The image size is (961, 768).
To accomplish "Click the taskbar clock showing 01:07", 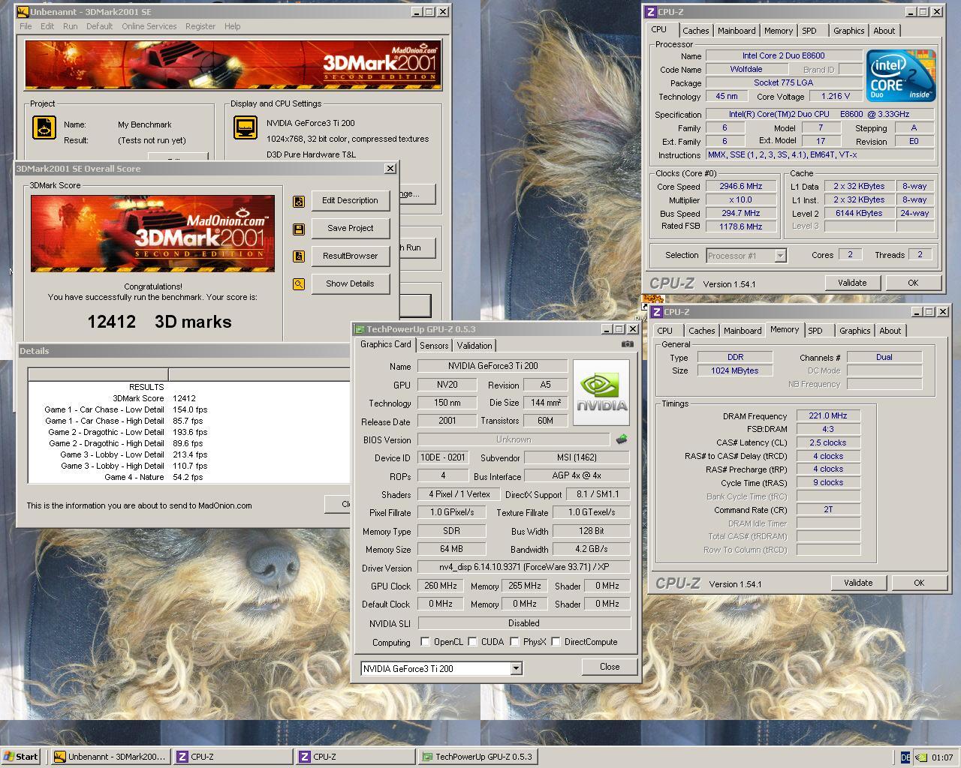I will pos(942,757).
